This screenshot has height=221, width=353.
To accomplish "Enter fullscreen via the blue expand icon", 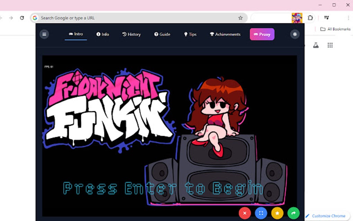I will point(261,213).
